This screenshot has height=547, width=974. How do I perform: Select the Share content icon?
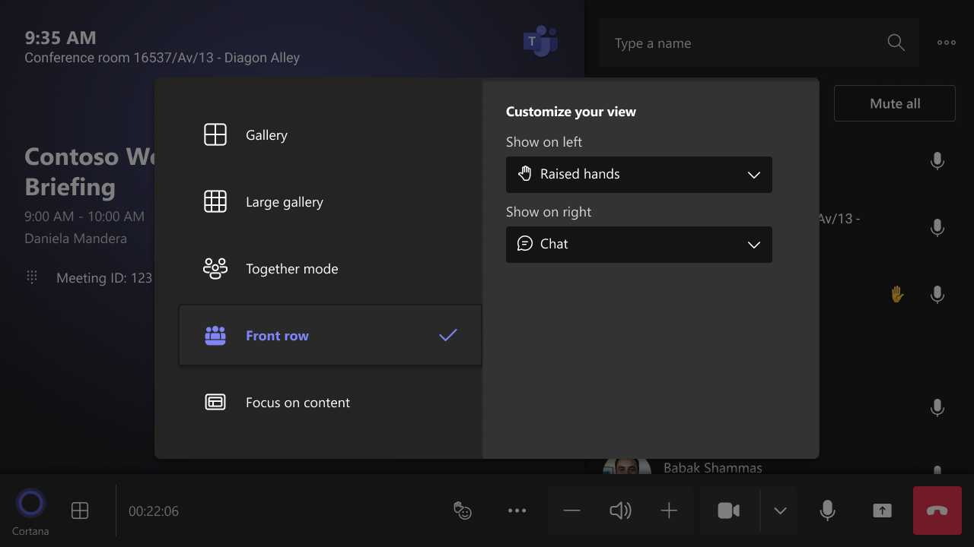[x=882, y=511]
